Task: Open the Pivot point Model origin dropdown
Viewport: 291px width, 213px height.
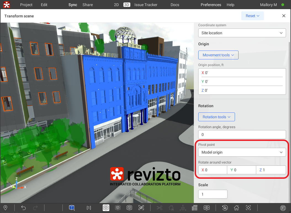Action: pos(242,152)
